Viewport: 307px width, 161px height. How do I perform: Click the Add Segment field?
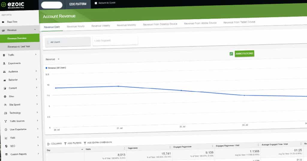pyautogui.click(x=115, y=41)
